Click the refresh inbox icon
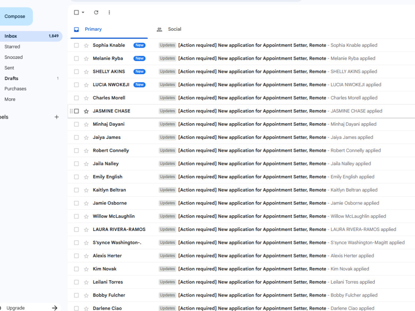This screenshot has height=311, width=415. [96, 12]
